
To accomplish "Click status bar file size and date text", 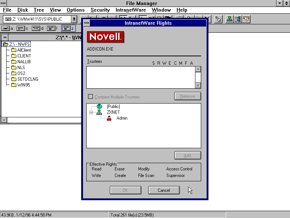I will (26, 215).
